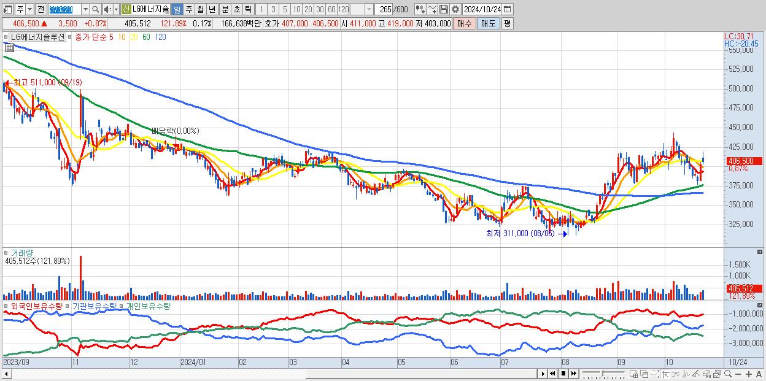The height and width of the screenshot is (381, 766).
Task: Click the add line indicator icon
Action: click(432, 10)
